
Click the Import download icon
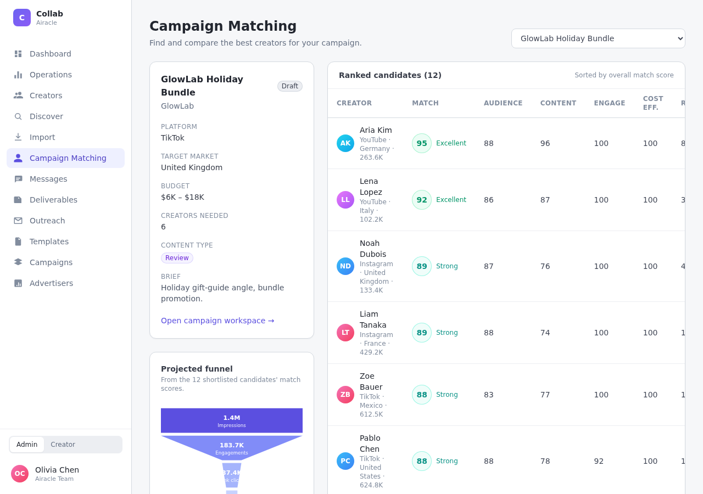[18, 137]
